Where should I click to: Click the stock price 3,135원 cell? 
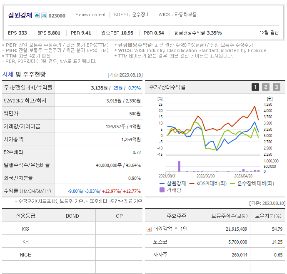coord(99,88)
